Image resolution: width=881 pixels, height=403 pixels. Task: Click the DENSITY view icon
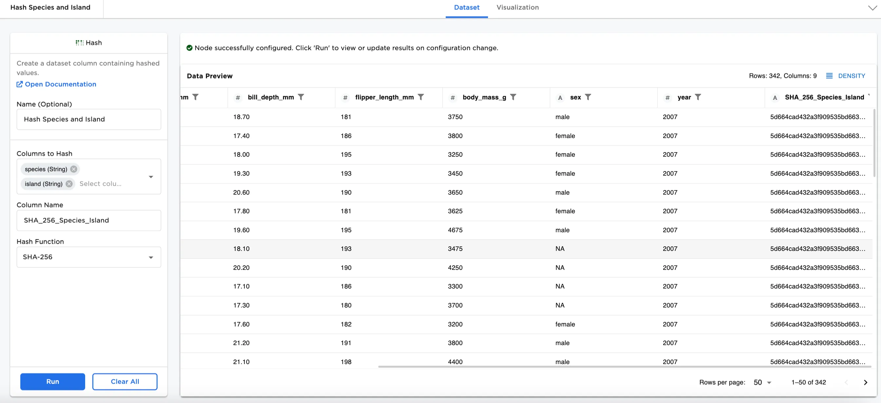pos(830,76)
